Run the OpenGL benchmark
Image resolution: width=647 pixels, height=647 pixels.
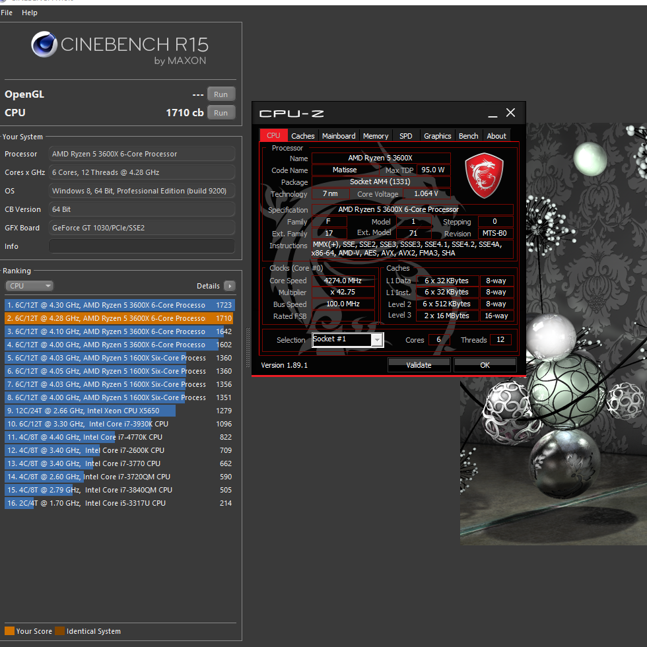221,94
